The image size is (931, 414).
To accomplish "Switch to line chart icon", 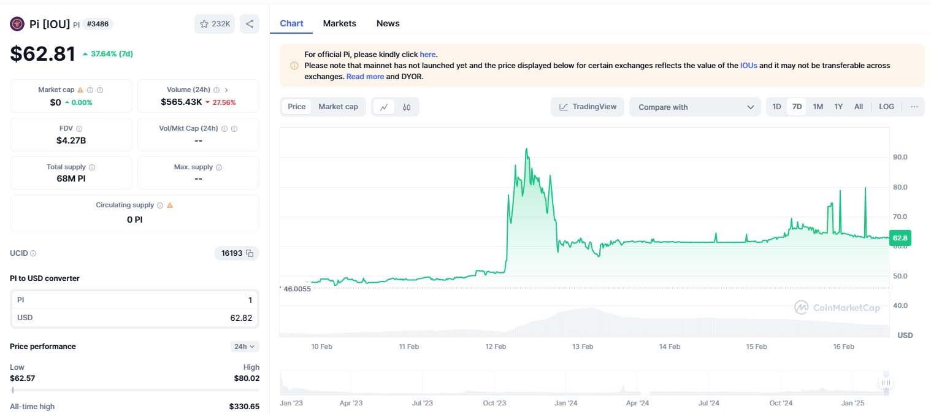I will coord(384,107).
